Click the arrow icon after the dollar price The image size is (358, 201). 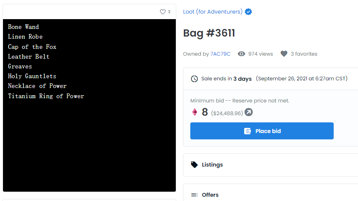[x=249, y=112]
